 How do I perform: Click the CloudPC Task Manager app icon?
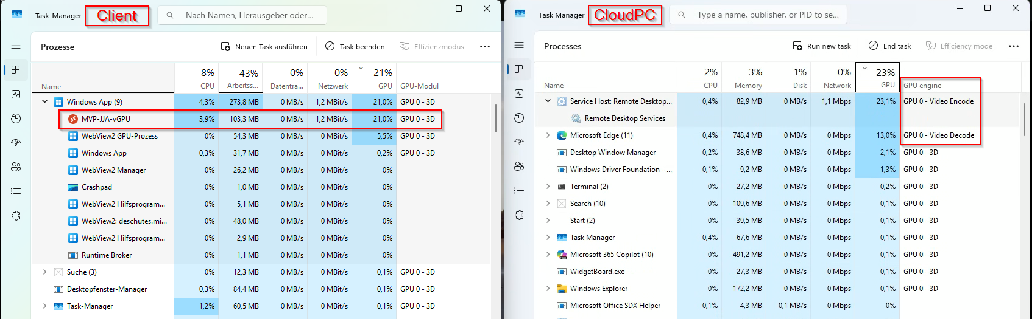[520, 15]
